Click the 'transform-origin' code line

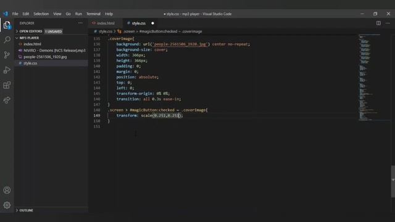pyautogui.click(x=143, y=94)
